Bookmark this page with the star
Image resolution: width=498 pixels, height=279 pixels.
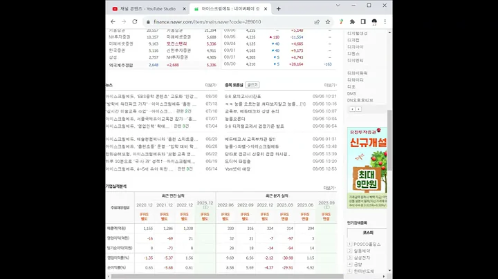[x=328, y=22]
